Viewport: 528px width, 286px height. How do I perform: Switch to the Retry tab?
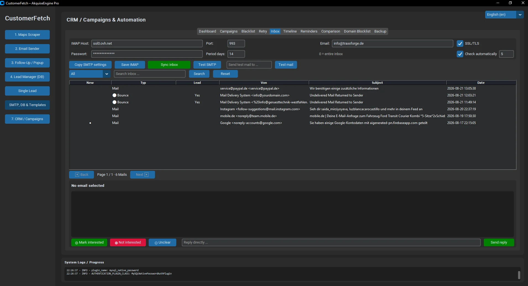(263, 31)
